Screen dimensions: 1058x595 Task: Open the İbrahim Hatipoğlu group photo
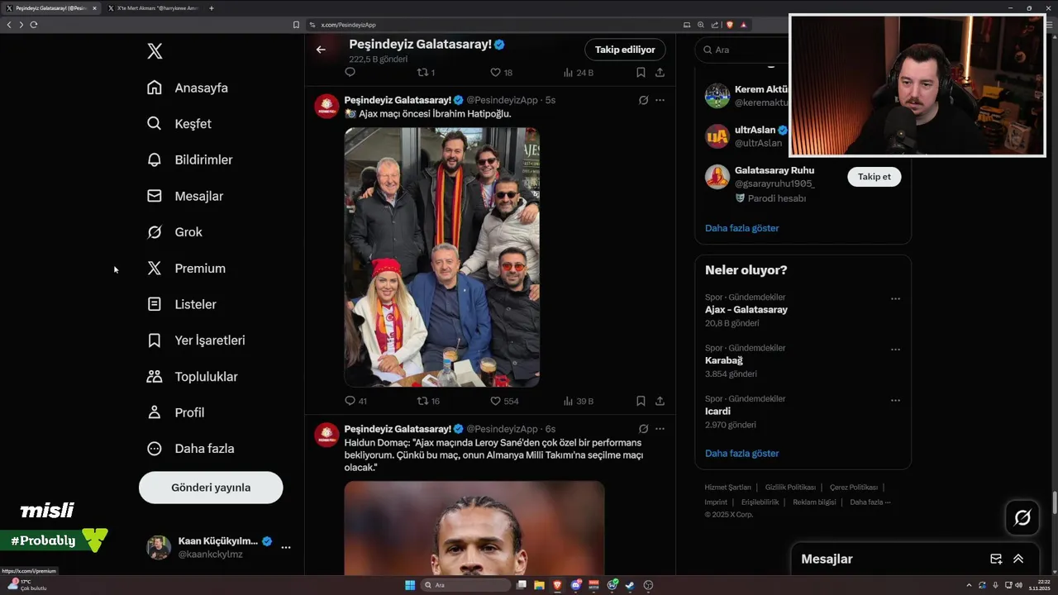[442, 257]
